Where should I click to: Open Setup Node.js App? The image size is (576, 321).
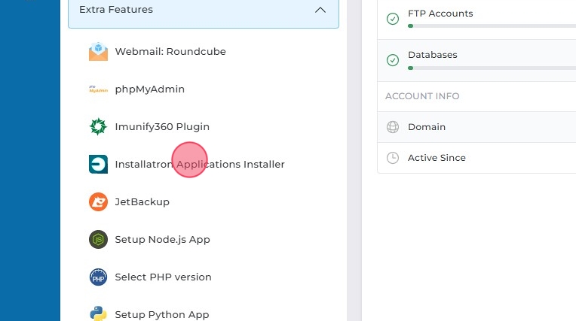coord(162,240)
